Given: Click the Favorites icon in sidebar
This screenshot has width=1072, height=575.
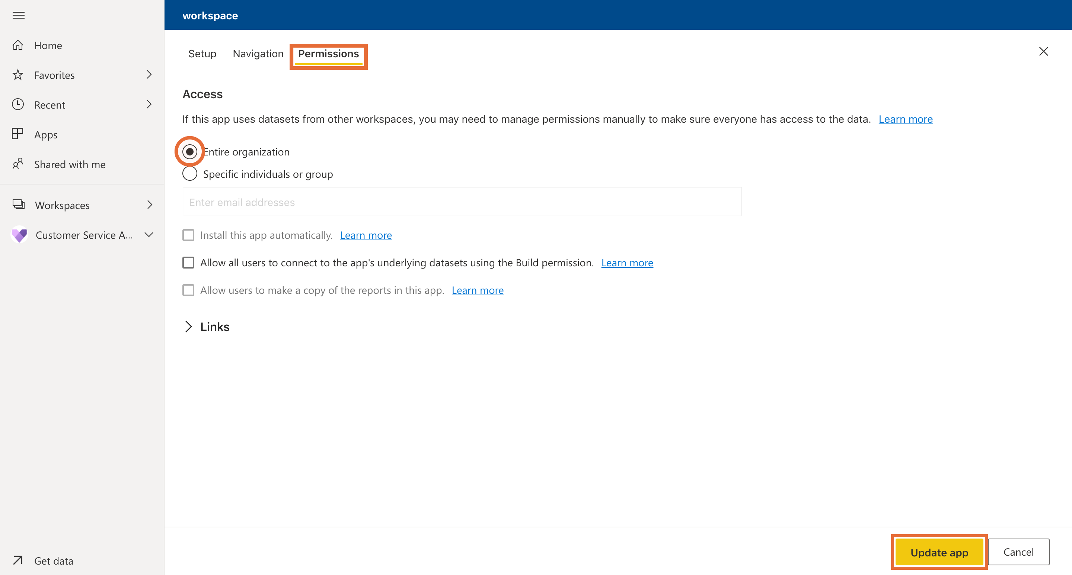Looking at the screenshot, I should coord(19,74).
